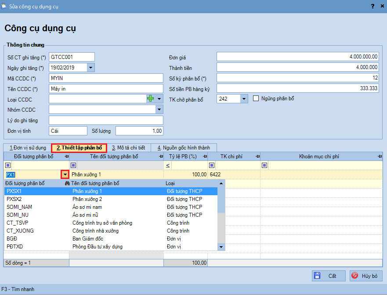Click the filter icon under TK chi phí column
This screenshot has height=295, width=387.
coord(212,165)
